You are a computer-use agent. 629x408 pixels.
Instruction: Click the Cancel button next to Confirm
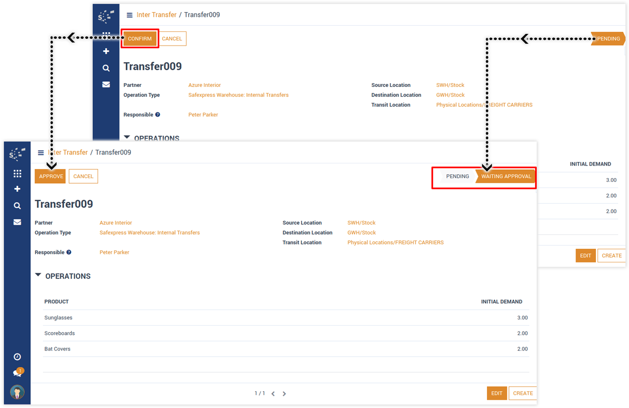[172, 39]
